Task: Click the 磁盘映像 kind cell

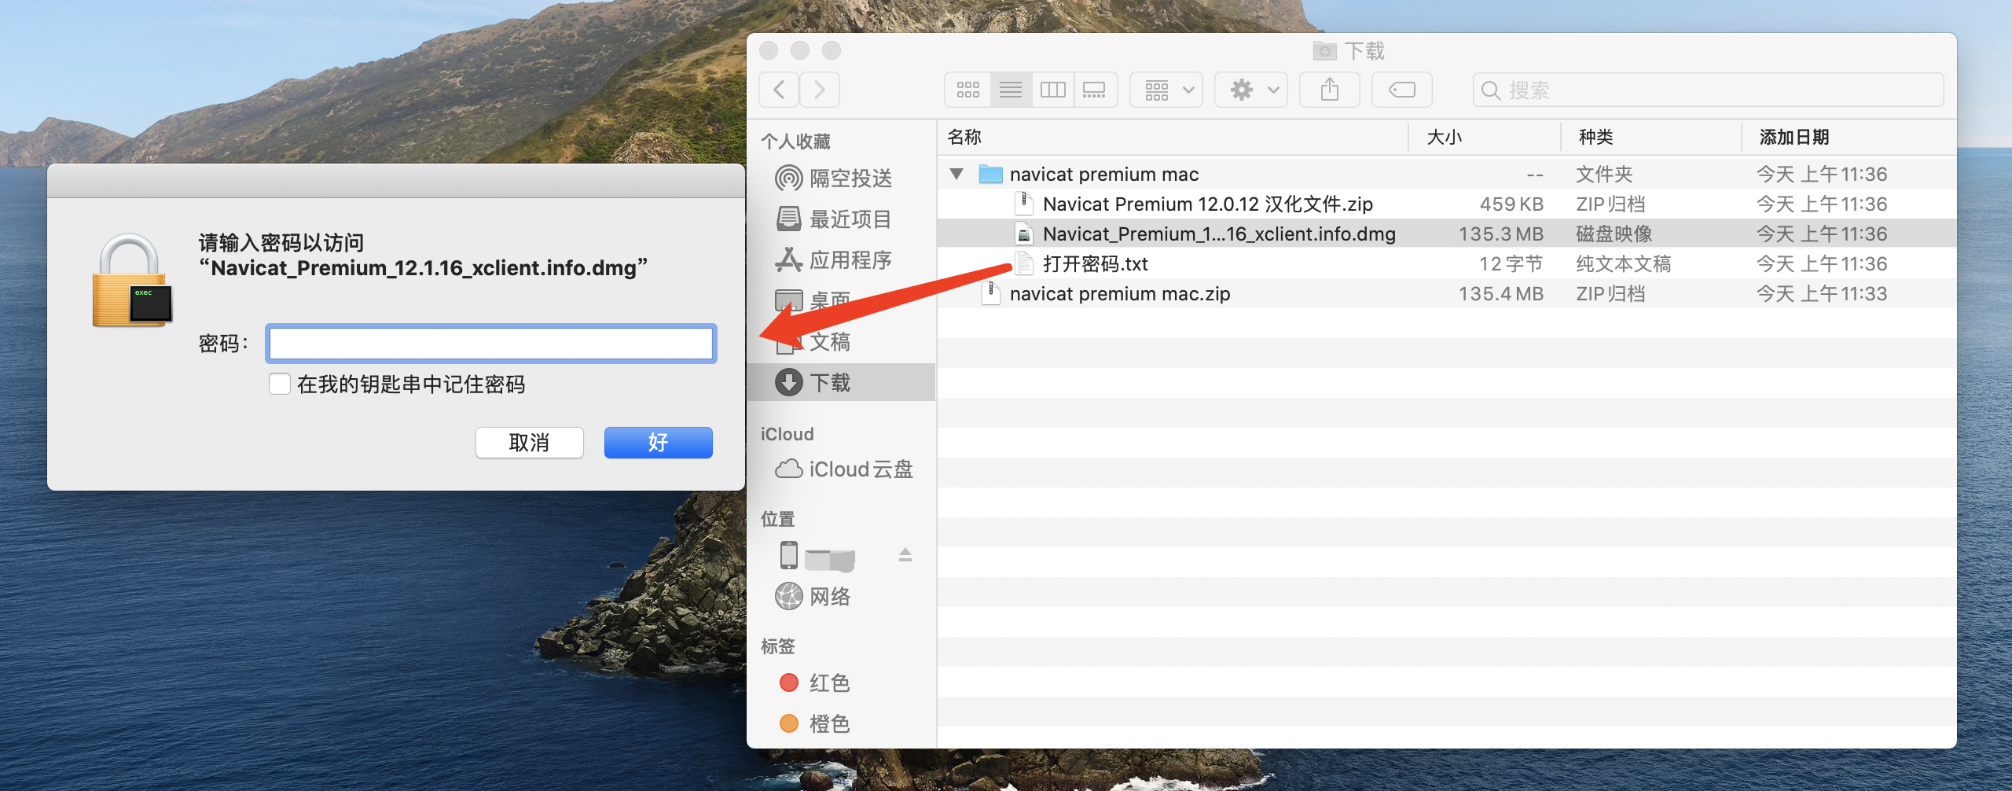Action: (1614, 234)
